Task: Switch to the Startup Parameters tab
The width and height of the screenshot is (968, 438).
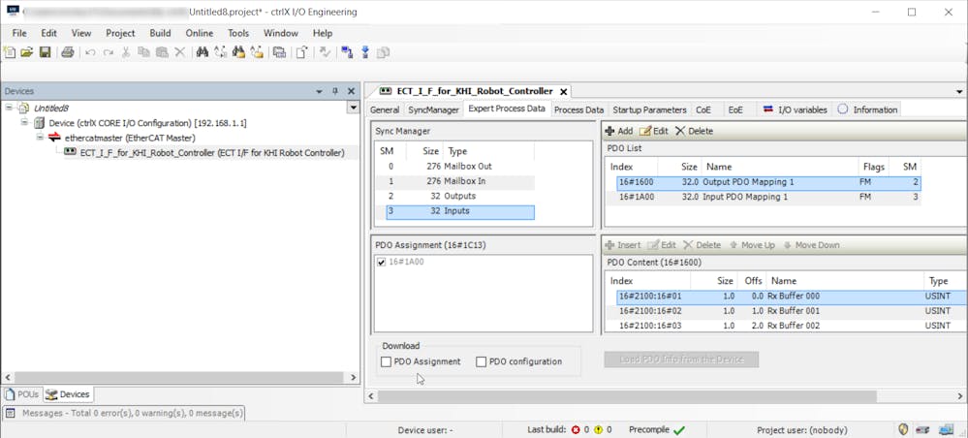Action: 649,109
